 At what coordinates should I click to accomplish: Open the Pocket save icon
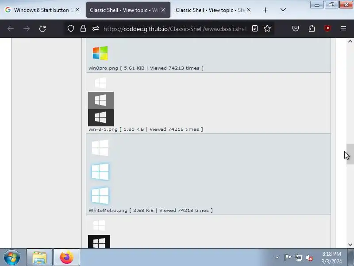pyautogui.click(x=296, y=28)
